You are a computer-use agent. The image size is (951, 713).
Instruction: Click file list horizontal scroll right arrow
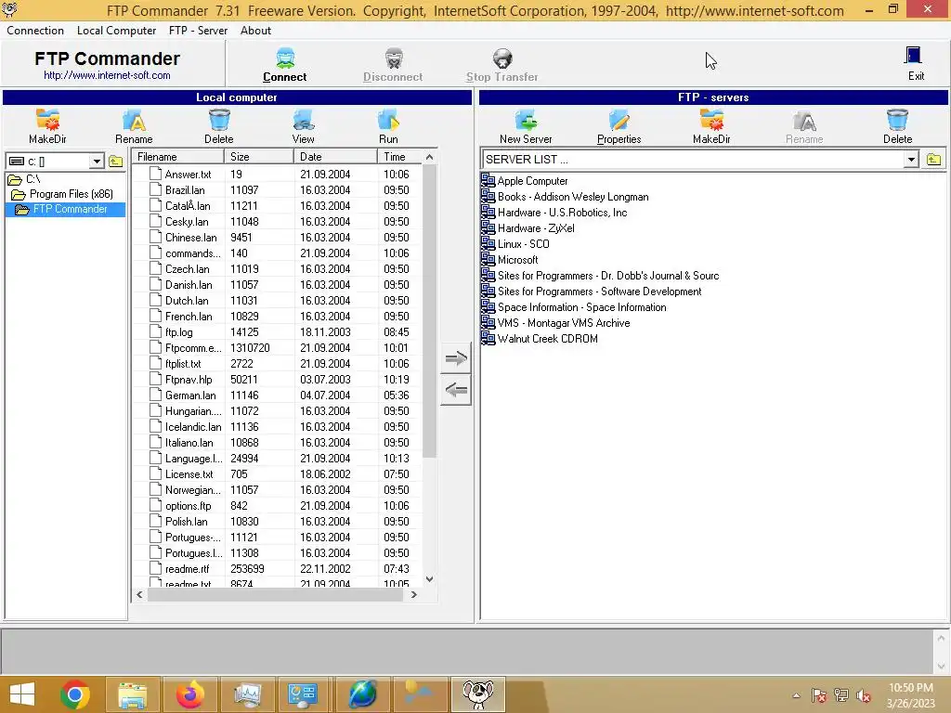[414, 595]
